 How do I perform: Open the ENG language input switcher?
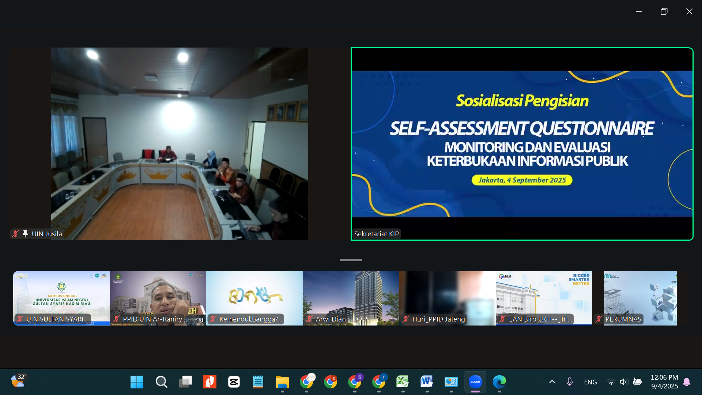tap(590, 382)
